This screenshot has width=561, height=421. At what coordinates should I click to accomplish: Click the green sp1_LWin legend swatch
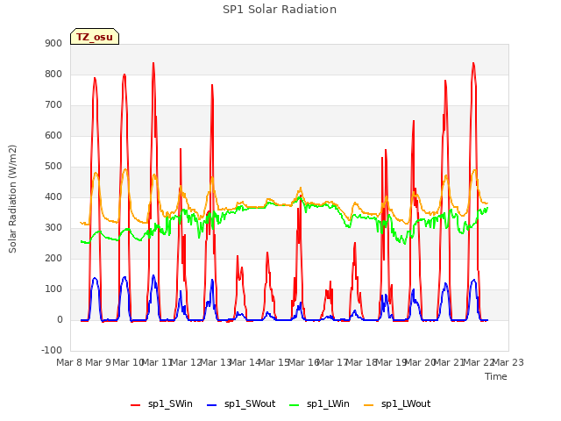click(295, 405)
